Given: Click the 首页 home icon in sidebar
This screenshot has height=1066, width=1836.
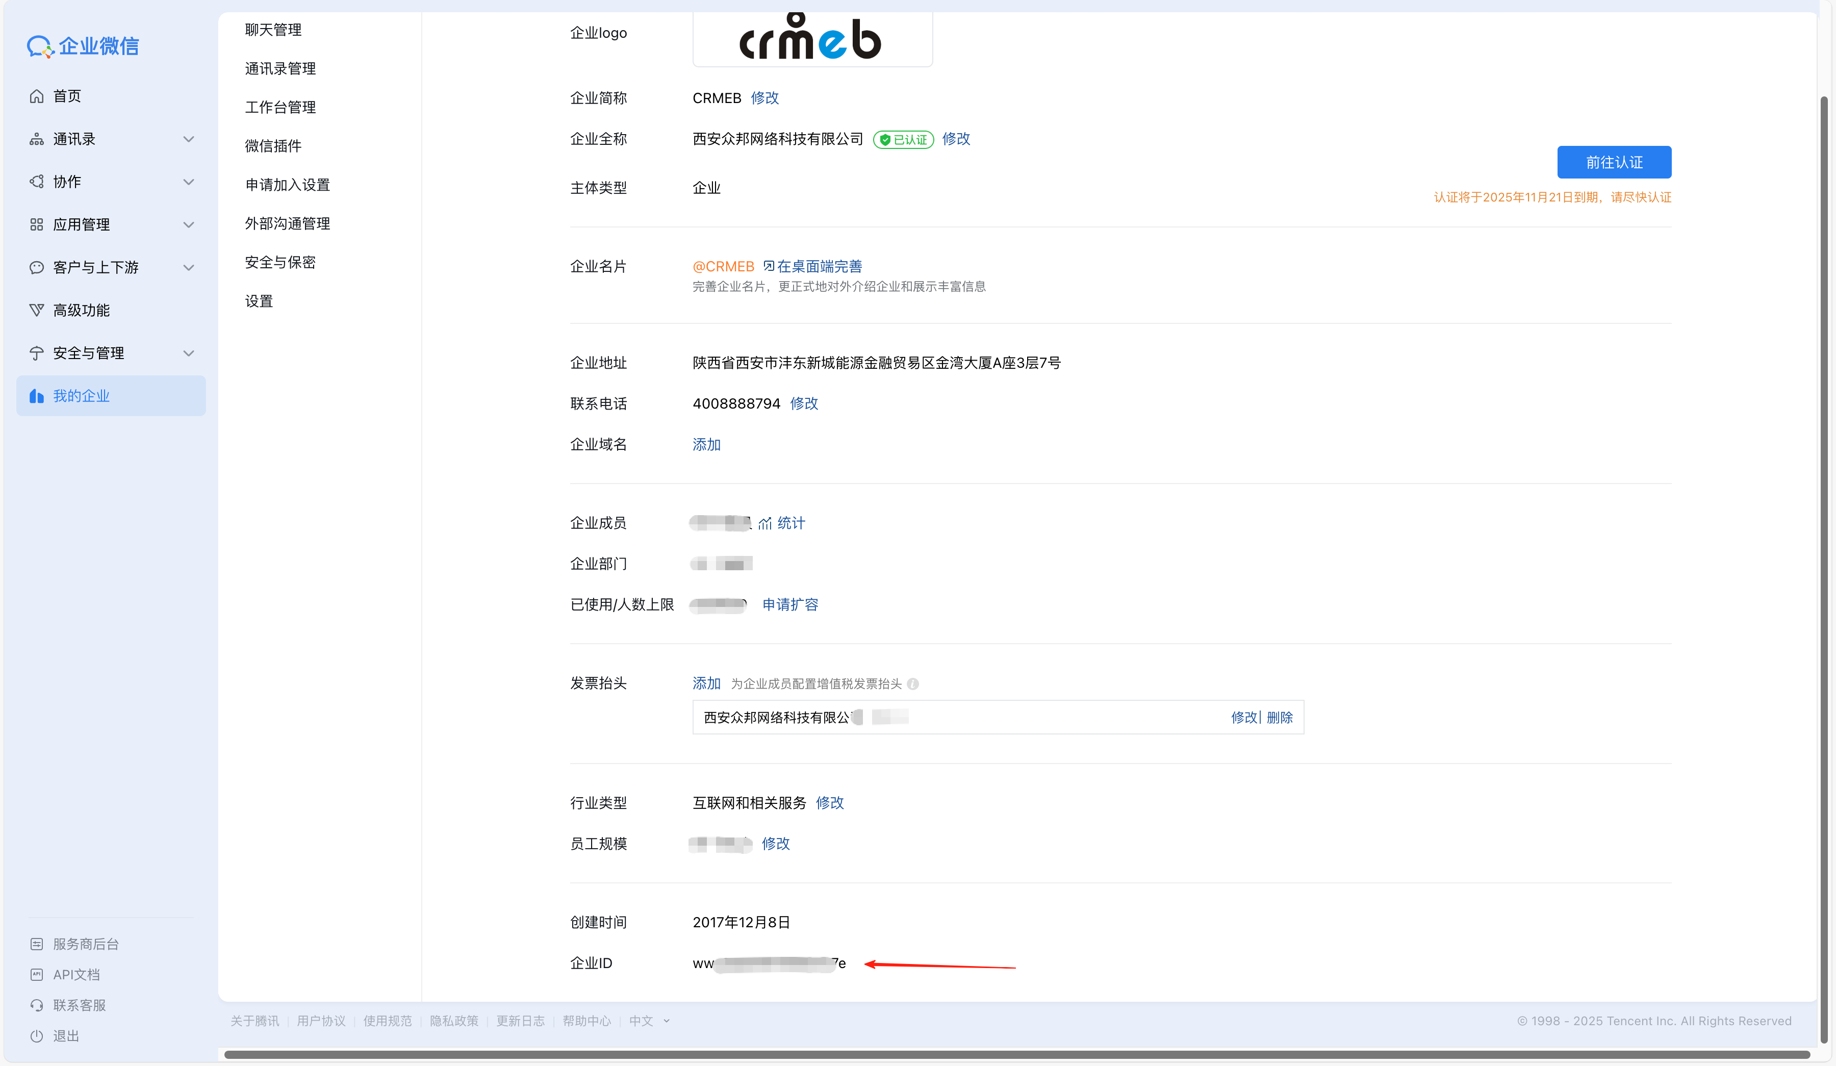Looking at the screenshot, I should 36,96.
